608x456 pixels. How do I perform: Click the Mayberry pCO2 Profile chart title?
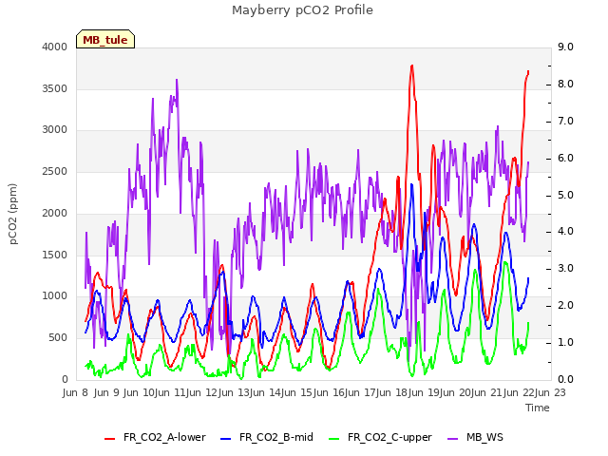(302, 10)
